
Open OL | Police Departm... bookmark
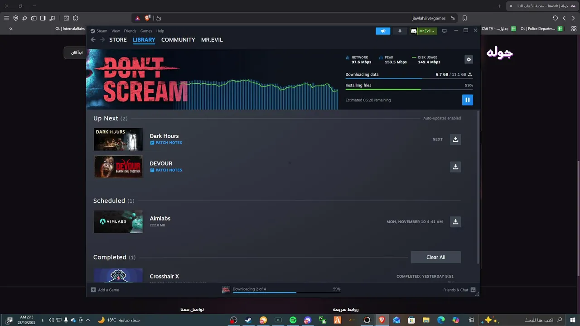point(541,29)
